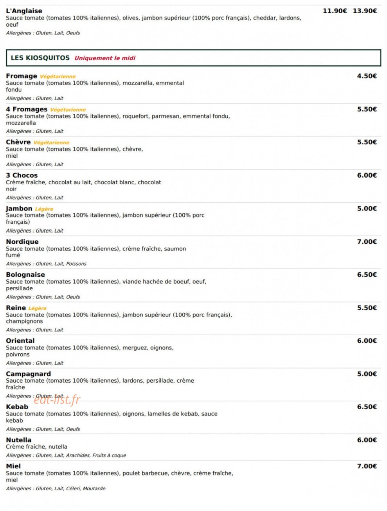Click the Nordique item name

(22, 242)
